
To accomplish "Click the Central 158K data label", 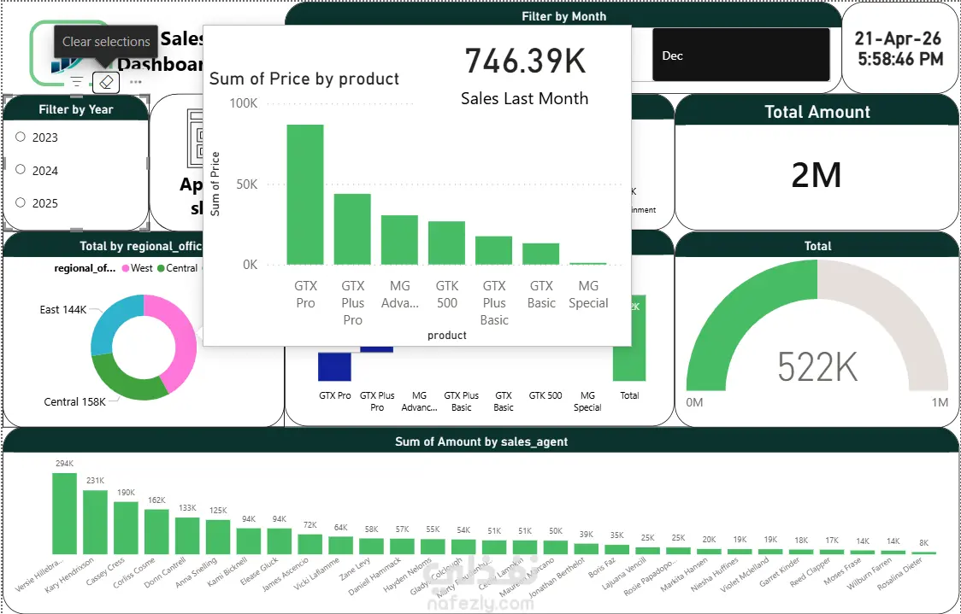I will click(x=74, y=402).
